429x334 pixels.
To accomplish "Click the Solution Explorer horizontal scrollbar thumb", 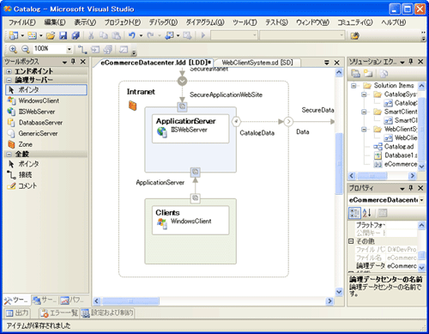I will [372, 175].
